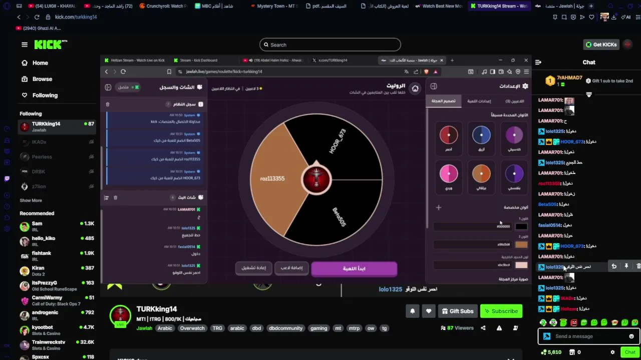Open the Jawlah category link
The image size is (641, 360).
[144, 328]
